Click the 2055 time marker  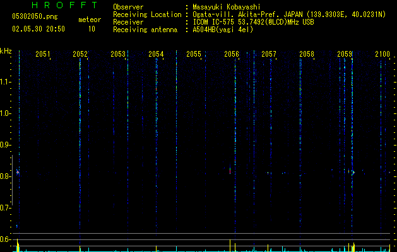coord(194,54)
